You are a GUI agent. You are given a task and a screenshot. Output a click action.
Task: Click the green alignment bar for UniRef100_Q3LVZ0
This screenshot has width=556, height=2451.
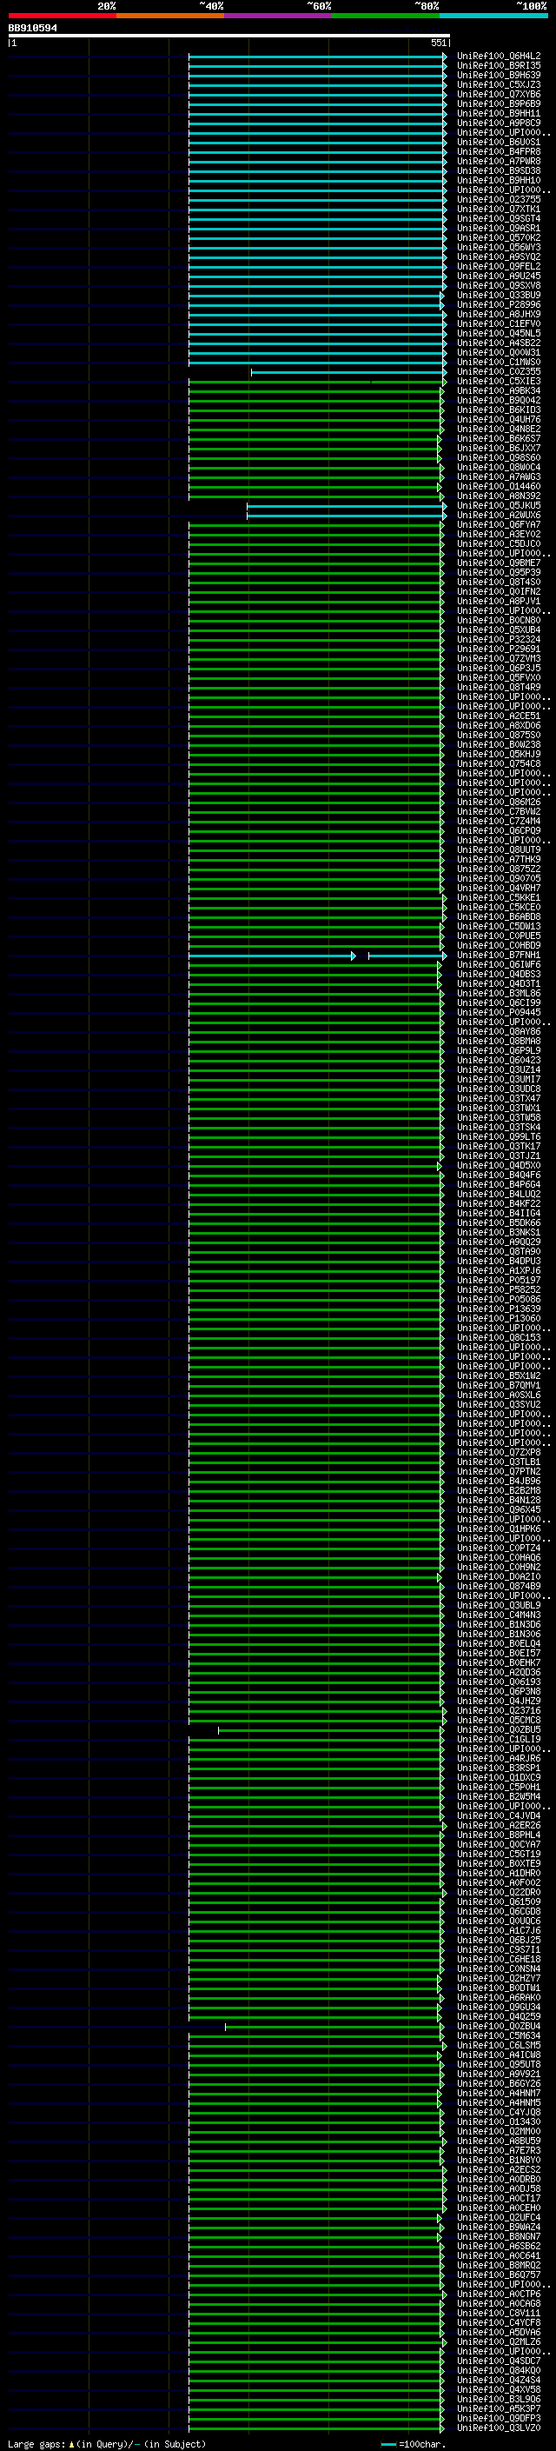pyautogui.click(x=315, y=2428)
